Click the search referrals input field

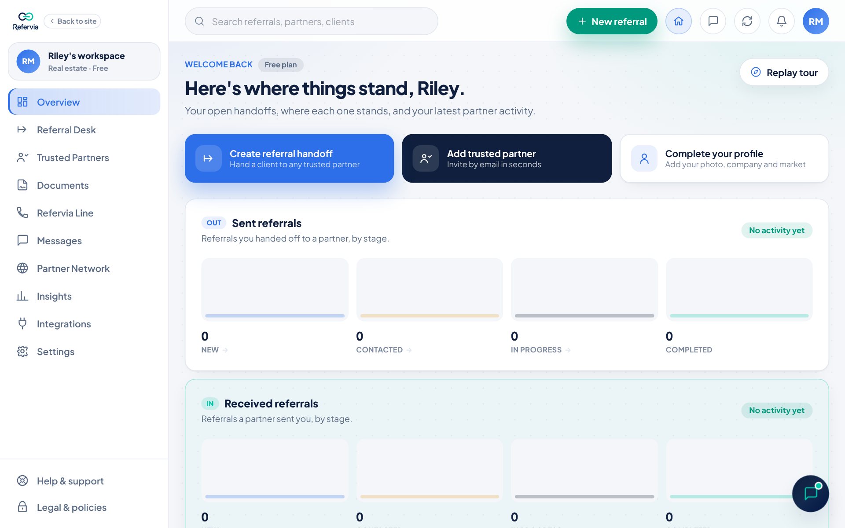pos(311,21)
